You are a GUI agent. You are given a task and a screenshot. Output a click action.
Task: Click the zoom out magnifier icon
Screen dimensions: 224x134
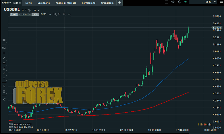(59, 14)
